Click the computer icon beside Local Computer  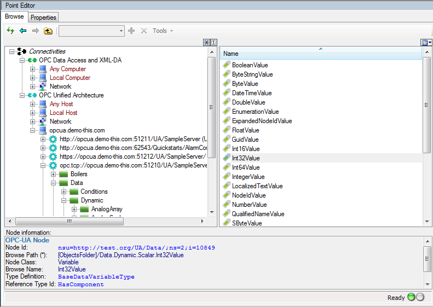pyautogui.click(x=43, y=78)
